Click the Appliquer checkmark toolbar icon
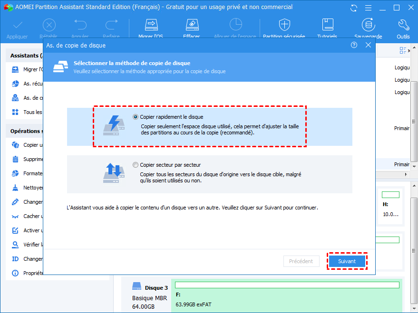This screenshot has width=418, height=313. click(x=17, y=26)
